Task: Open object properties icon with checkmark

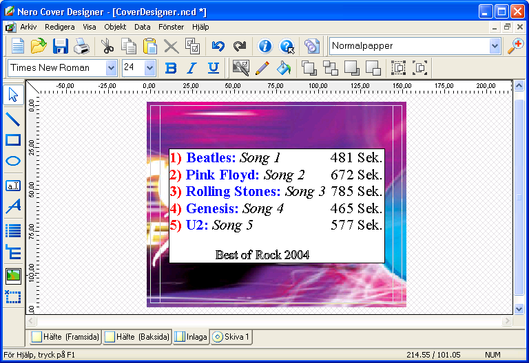Action: click(x=241, y=68)
